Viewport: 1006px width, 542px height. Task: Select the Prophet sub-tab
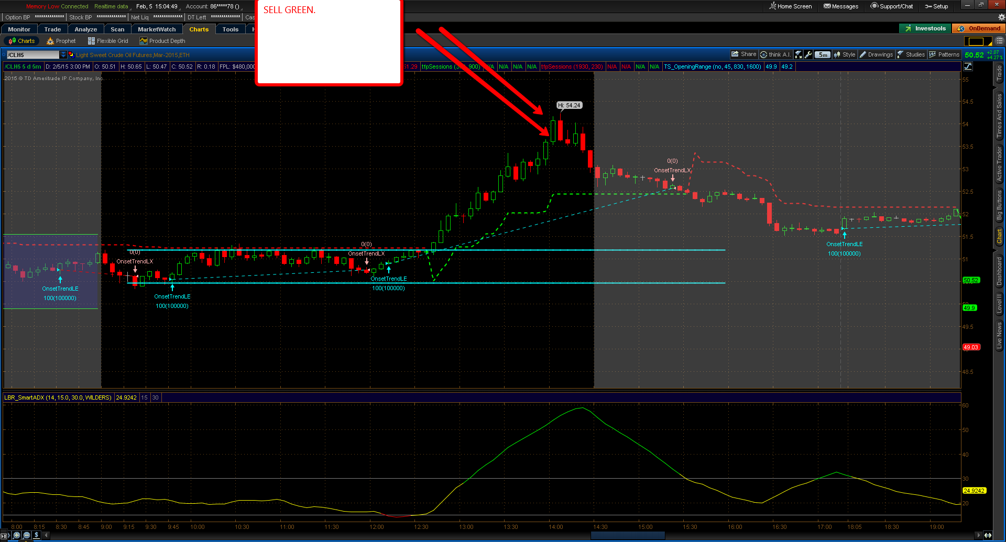pyautogui.click(x=61, y=41)
